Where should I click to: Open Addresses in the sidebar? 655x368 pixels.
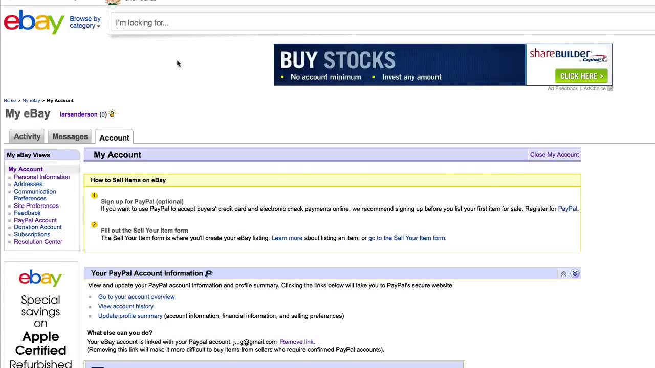pos(28,184)
